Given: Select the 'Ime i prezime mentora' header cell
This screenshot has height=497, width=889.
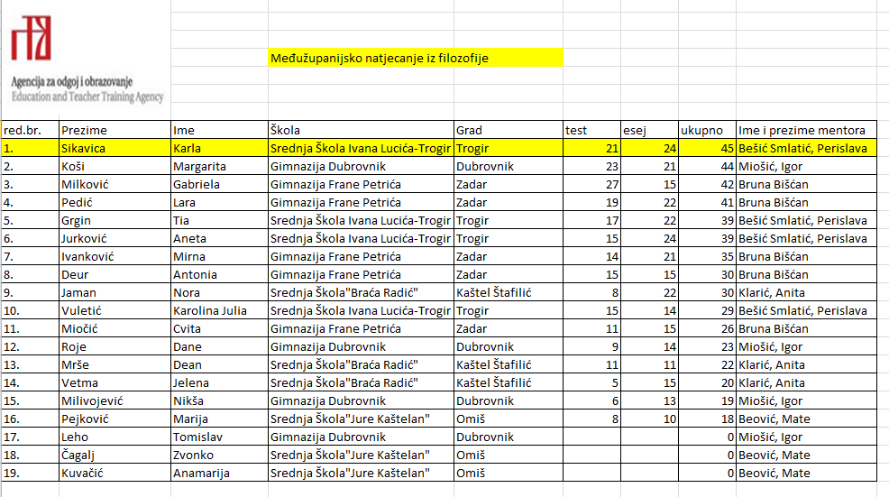Looking at the screenshot, I should [806, 130].
